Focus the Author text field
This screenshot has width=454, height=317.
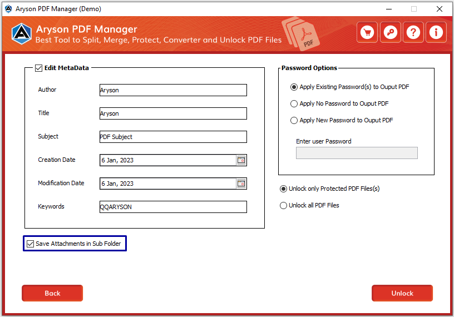coord(173,90)
